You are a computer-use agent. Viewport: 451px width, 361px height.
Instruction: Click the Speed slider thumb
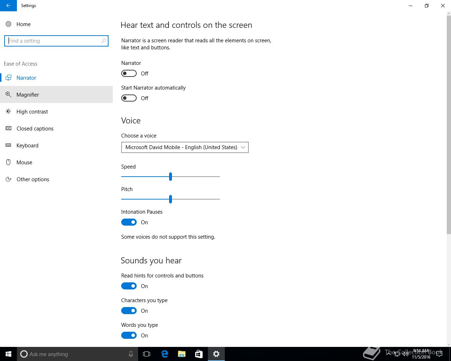[171, 176]
